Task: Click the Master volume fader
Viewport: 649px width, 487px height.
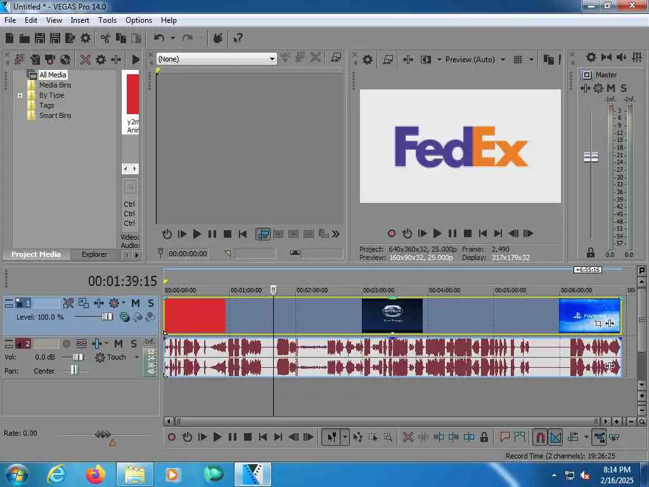Action: (x=591, y=157)
